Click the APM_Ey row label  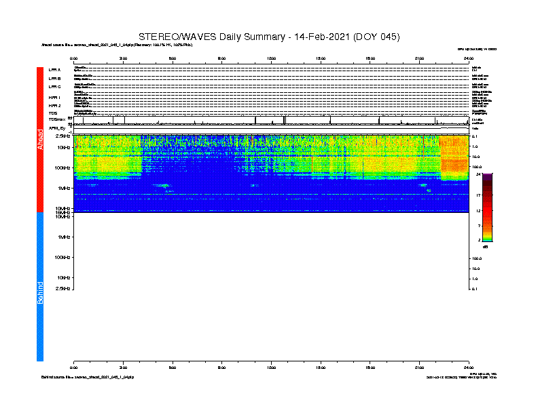coord(57,128)
